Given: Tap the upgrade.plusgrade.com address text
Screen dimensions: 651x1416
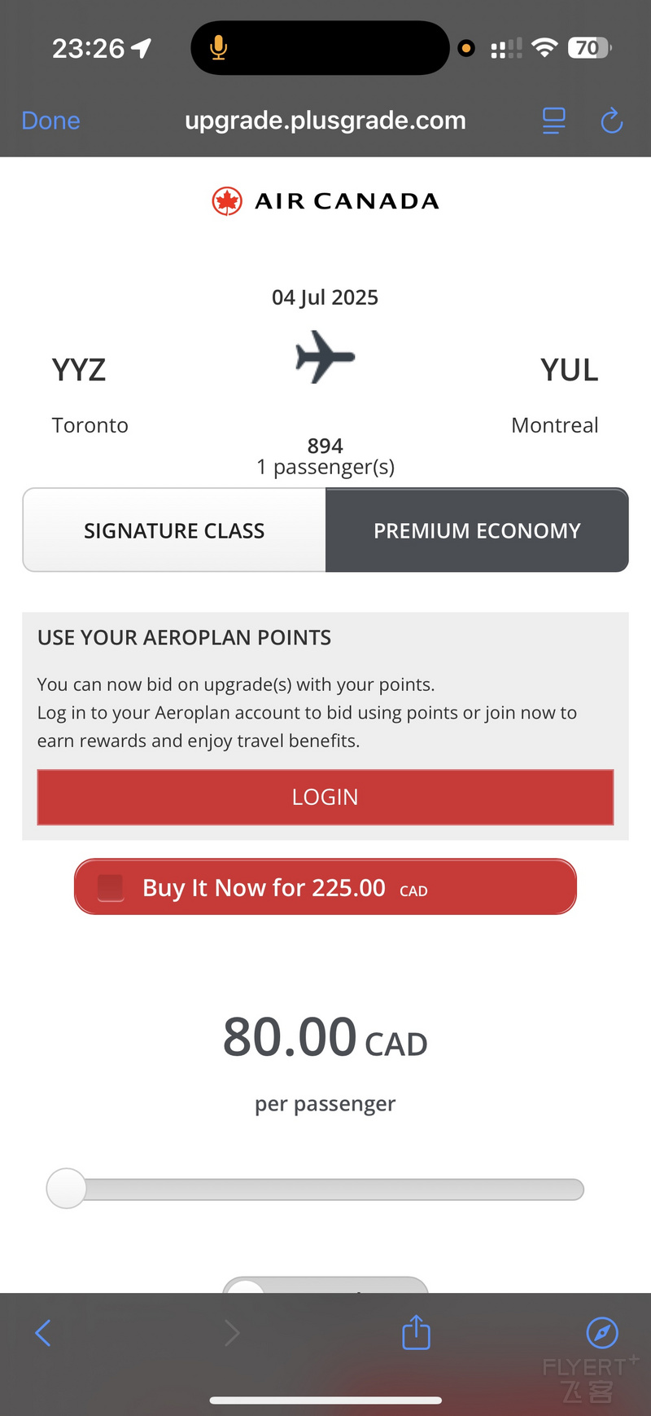Looking at the screenshot, I should tap(325, 121).
